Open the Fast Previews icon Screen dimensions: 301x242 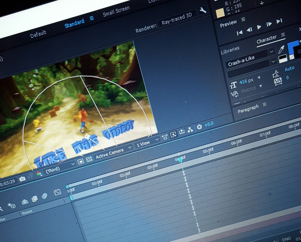point(174,135)
